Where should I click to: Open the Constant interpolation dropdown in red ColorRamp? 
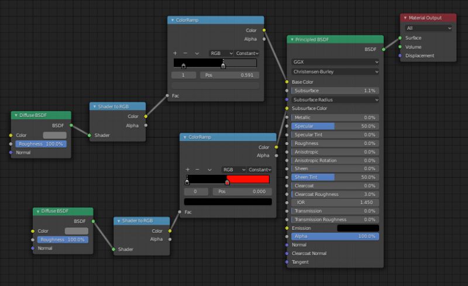[x=259, y=170]
